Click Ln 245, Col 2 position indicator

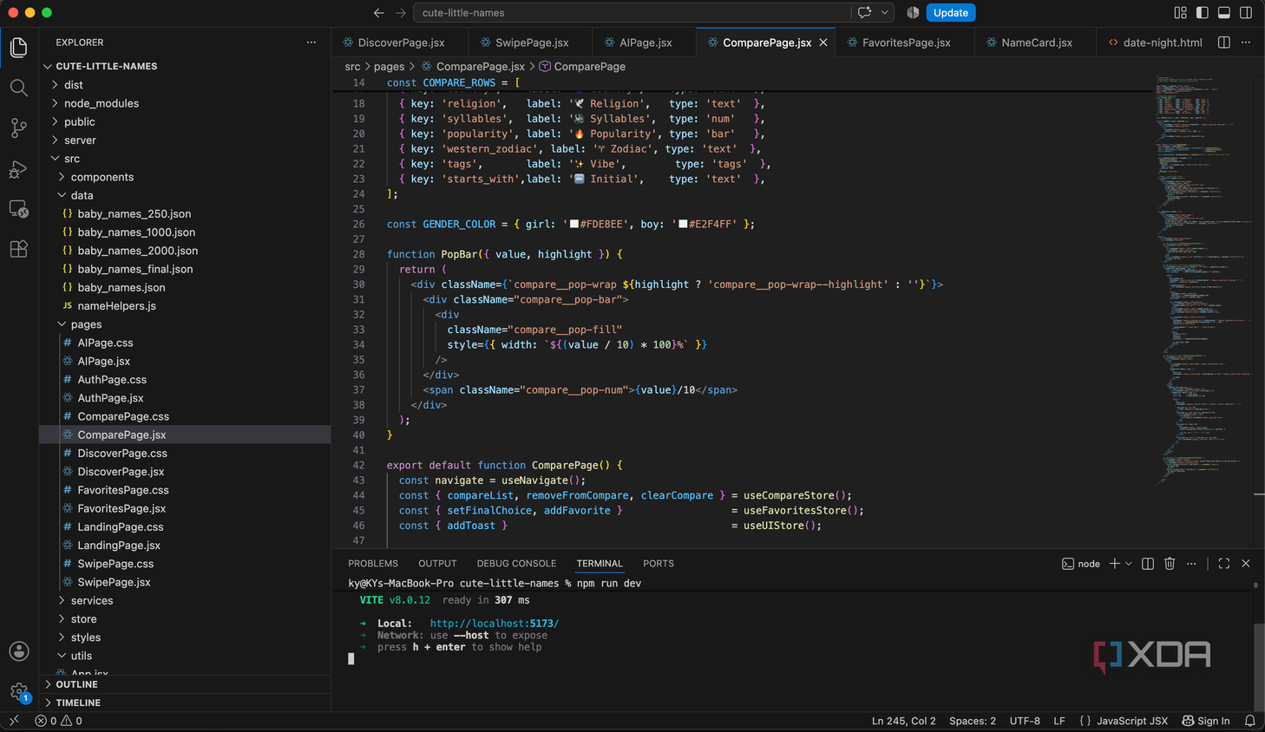point(904,721)
